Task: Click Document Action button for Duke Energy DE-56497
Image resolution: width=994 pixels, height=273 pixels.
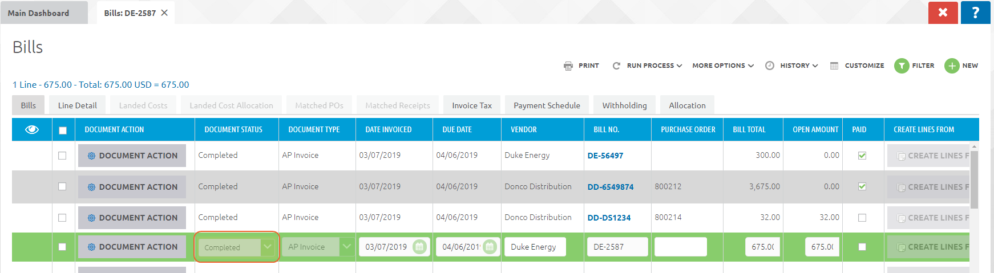Action: [132, 156]
